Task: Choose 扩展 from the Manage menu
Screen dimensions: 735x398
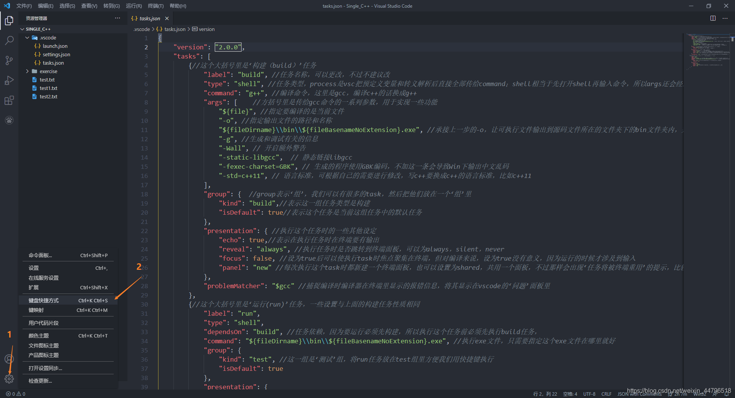Action: (68, 287)
